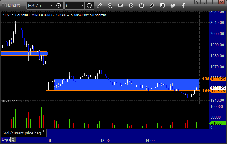
Task: Click the symbol settings gear icon
Action: coord(59,6)
